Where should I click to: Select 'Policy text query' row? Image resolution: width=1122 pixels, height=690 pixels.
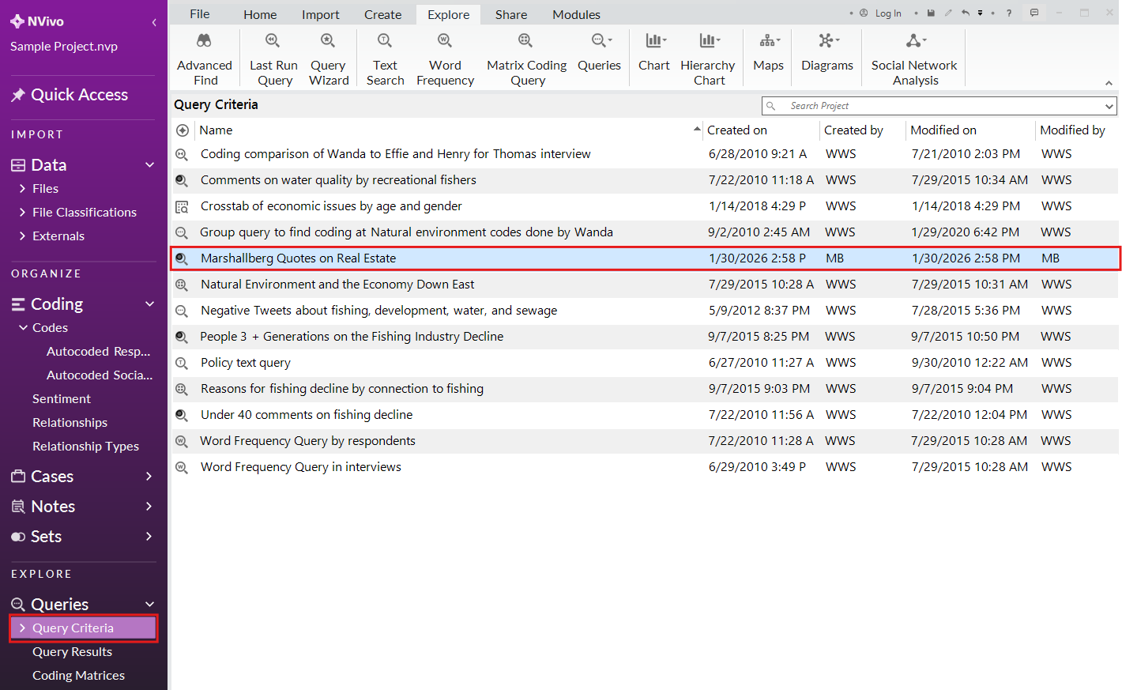(645, 363)
